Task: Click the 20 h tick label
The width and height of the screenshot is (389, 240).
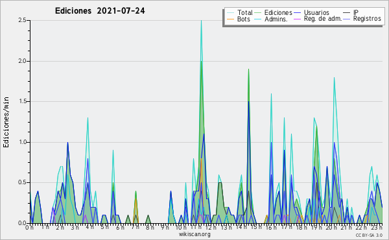Action: coord(331,227)
